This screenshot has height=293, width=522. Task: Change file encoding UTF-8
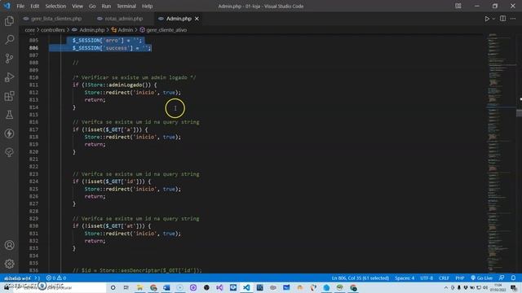pos(427,278)
